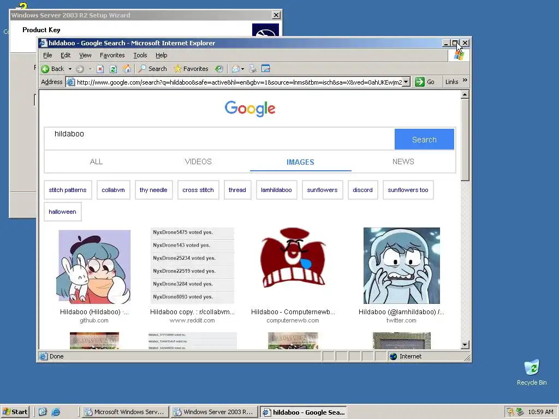
Task: Click the 'collabvm' suggestion chip
Action: click(x=114, y=190)
